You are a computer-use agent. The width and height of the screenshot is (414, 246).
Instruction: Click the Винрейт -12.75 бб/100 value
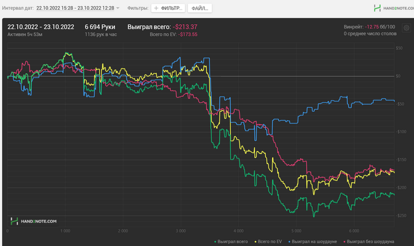click(x=370, y=27)
